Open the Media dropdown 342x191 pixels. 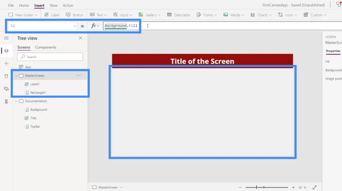point(233,15)
